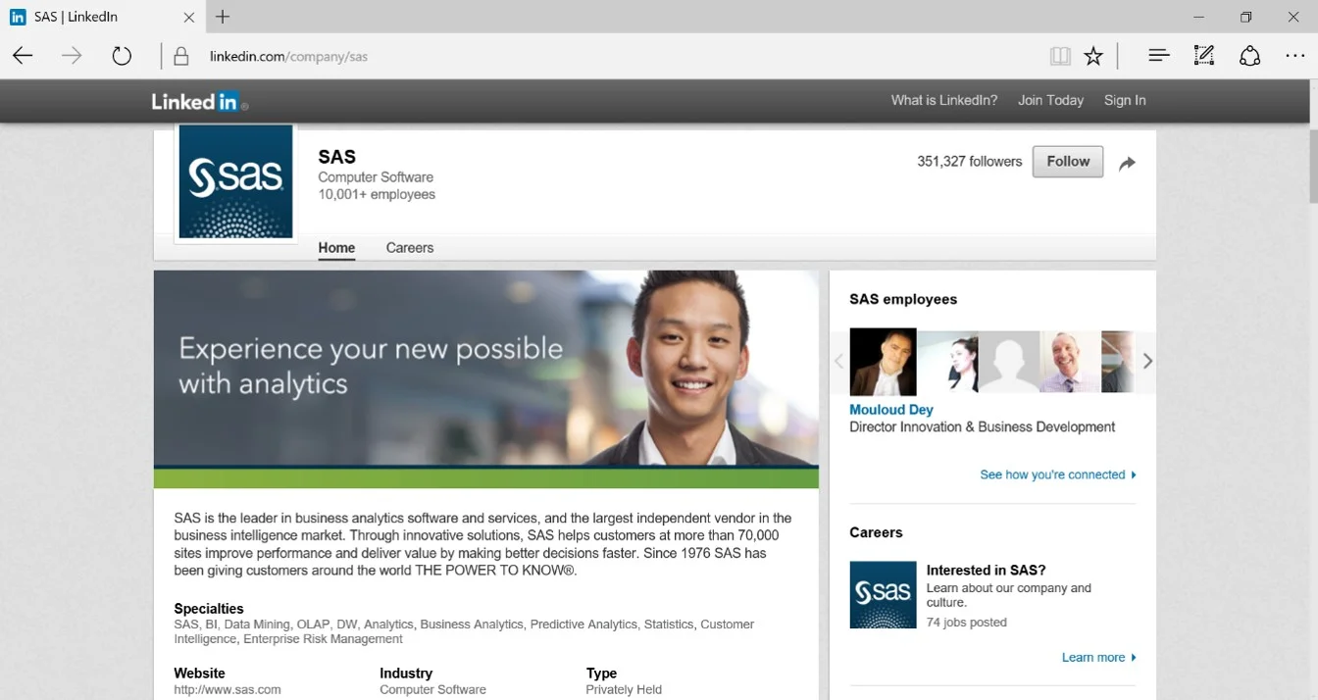Close the SAS | LinkedIn tab
This screenshot has height=700, width=1318.
(x=189, y=17)
